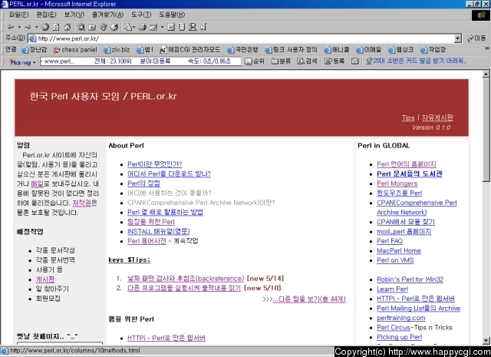Click the rightmost N-shaped toolbar icon
This screenshot has height=357, width=491.
203,28
